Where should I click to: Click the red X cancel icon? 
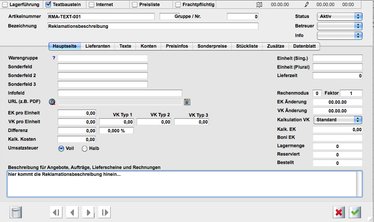[x=339, y=212]
